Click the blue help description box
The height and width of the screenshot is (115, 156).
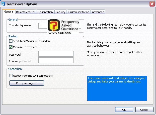117,88
